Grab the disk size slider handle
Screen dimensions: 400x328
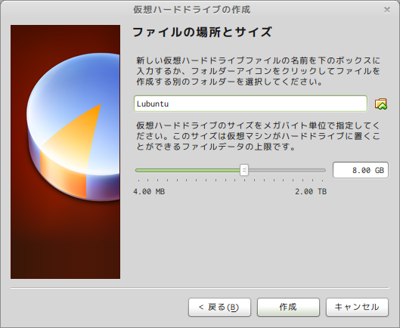click(244, 170)
